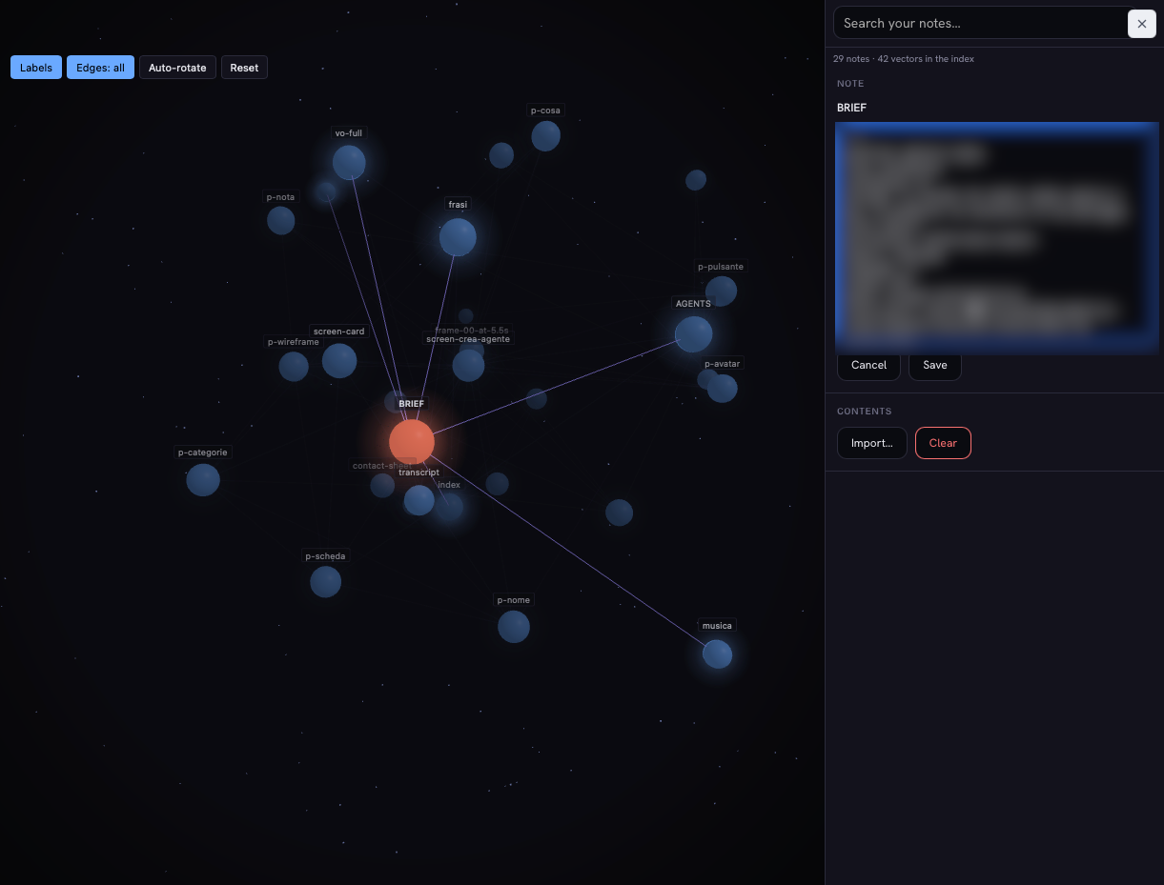Enable Auto-rotate for the graph
Image resolution: width=1164 pixels, height=885 pixels.
pyautogui.click(x=177, y=68)
